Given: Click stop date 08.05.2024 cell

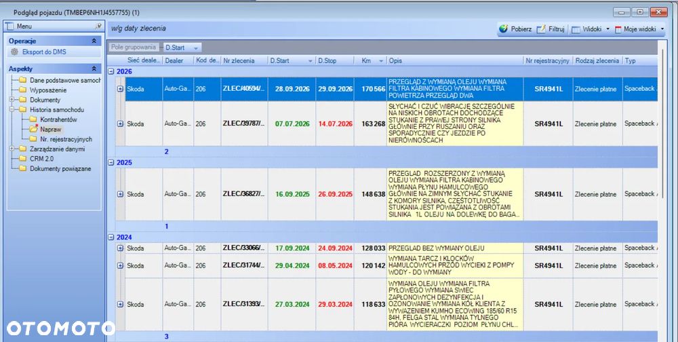Looking at the screenshot, I should [335, 265].
